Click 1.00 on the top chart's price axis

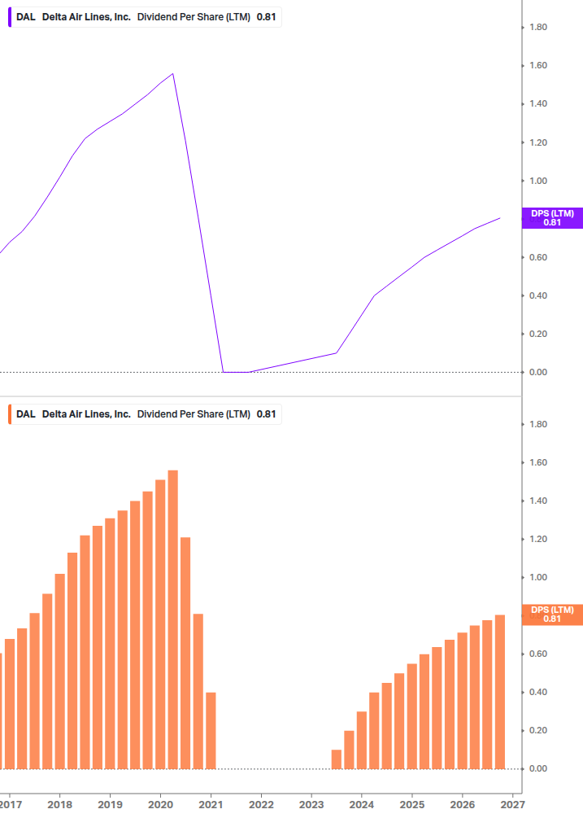[538, 181]
